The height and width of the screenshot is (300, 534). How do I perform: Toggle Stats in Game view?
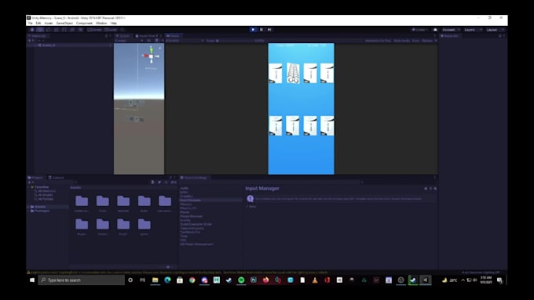pos(415,41)
